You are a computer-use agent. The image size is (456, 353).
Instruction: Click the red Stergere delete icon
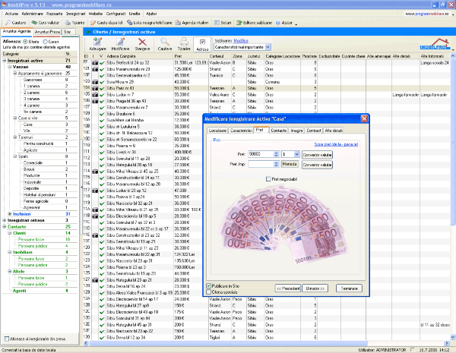point(142,43)
